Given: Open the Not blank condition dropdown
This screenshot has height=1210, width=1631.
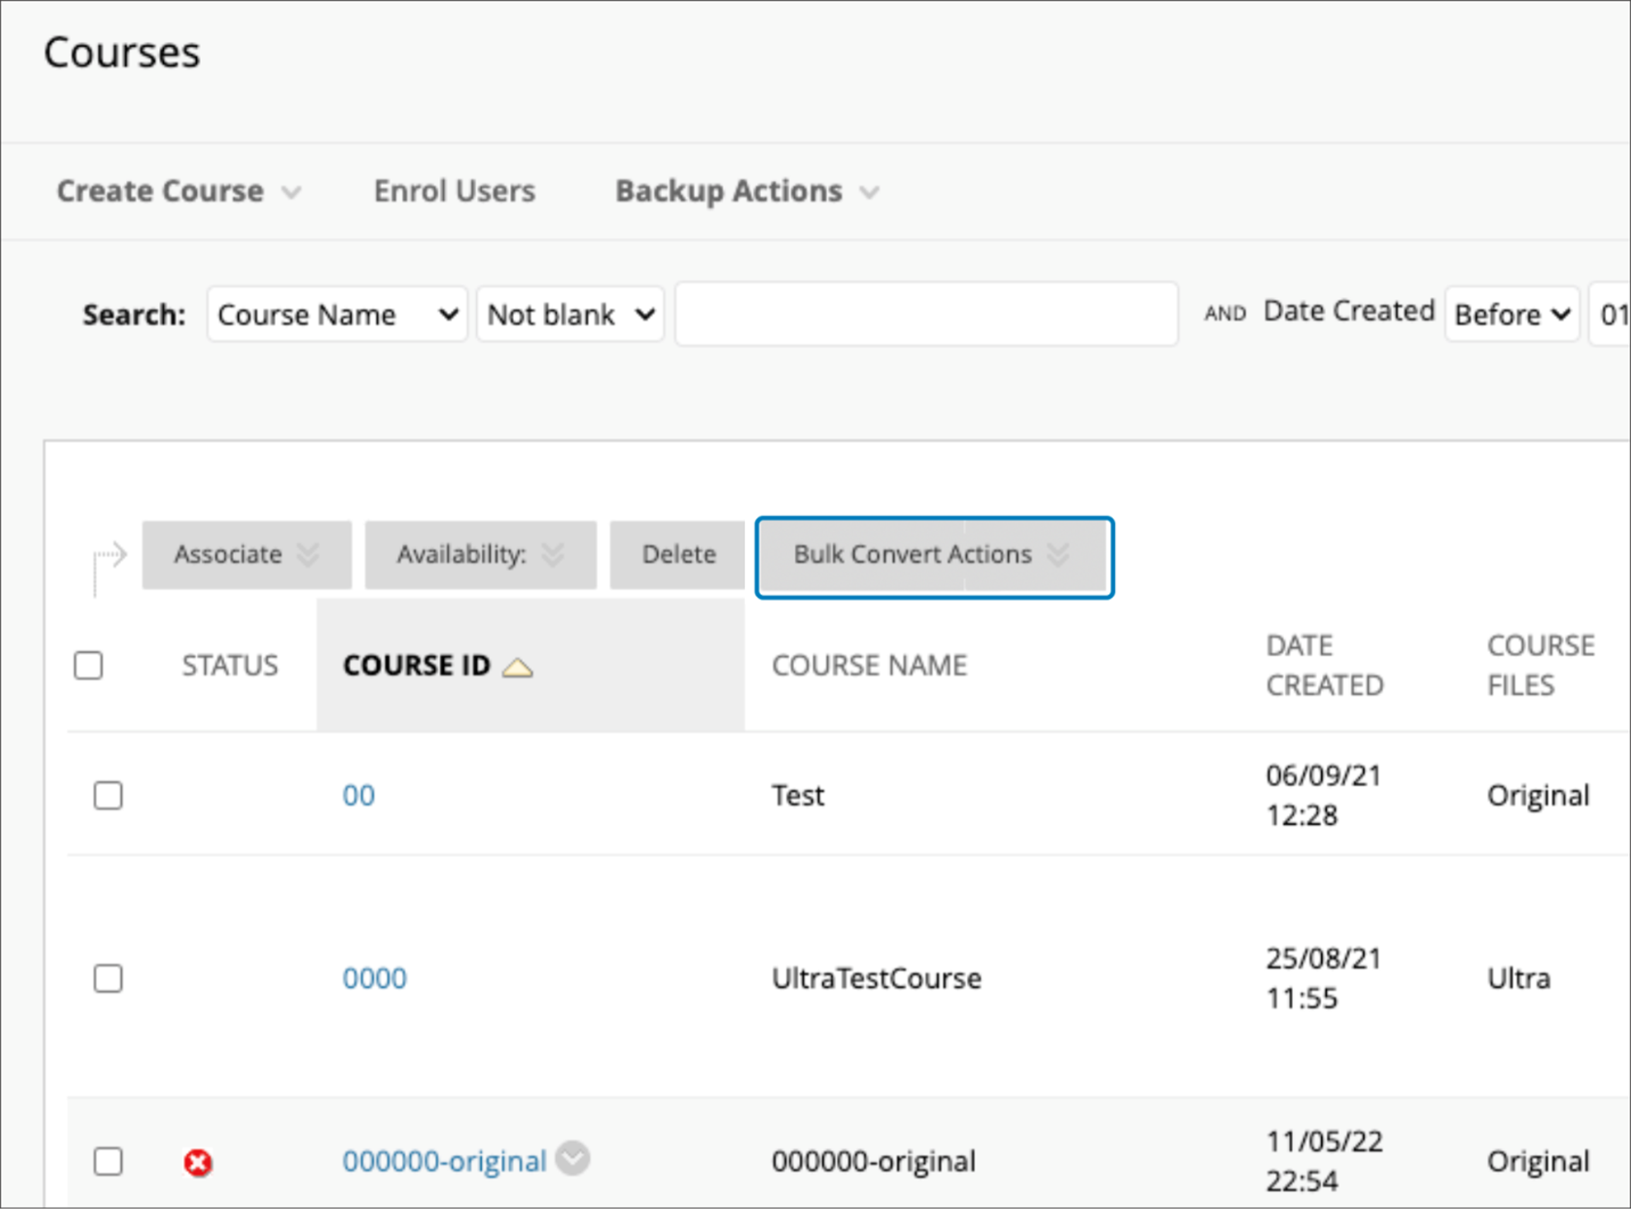Looking at the screenshot, I should click(570, 314).
